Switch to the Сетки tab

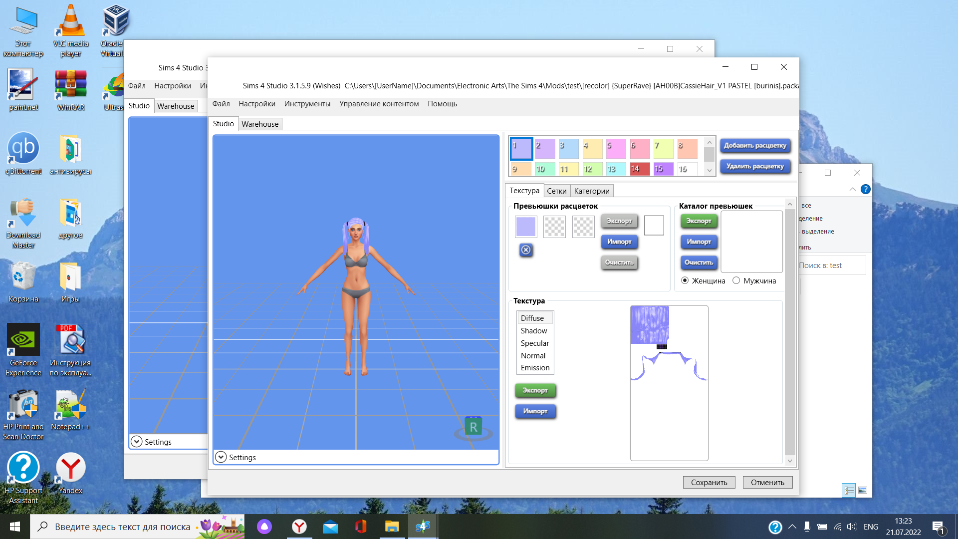click(556, 191)
